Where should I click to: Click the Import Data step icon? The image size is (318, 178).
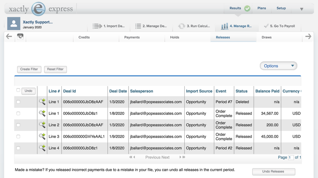[x=97, y=26]
